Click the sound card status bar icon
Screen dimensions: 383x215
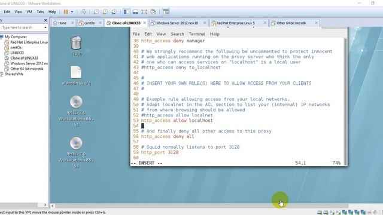tap(375, 213)
